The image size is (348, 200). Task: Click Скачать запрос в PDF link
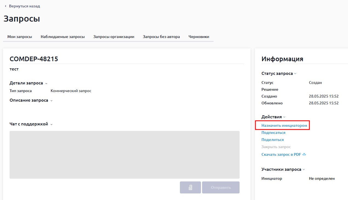281,154
